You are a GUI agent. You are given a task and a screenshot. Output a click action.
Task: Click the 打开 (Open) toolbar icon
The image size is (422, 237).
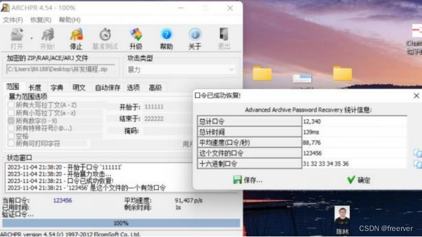tap(17, 38)
